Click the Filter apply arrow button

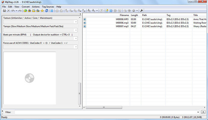point(203,112)
